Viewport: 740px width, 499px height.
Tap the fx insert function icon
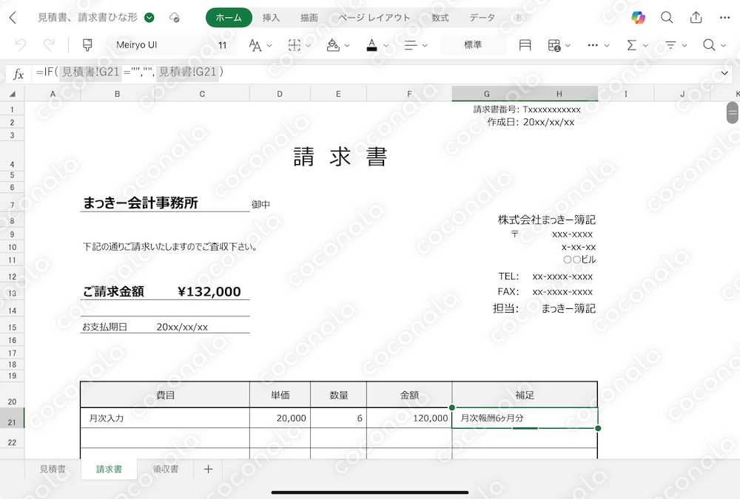[x=18, y=74]
